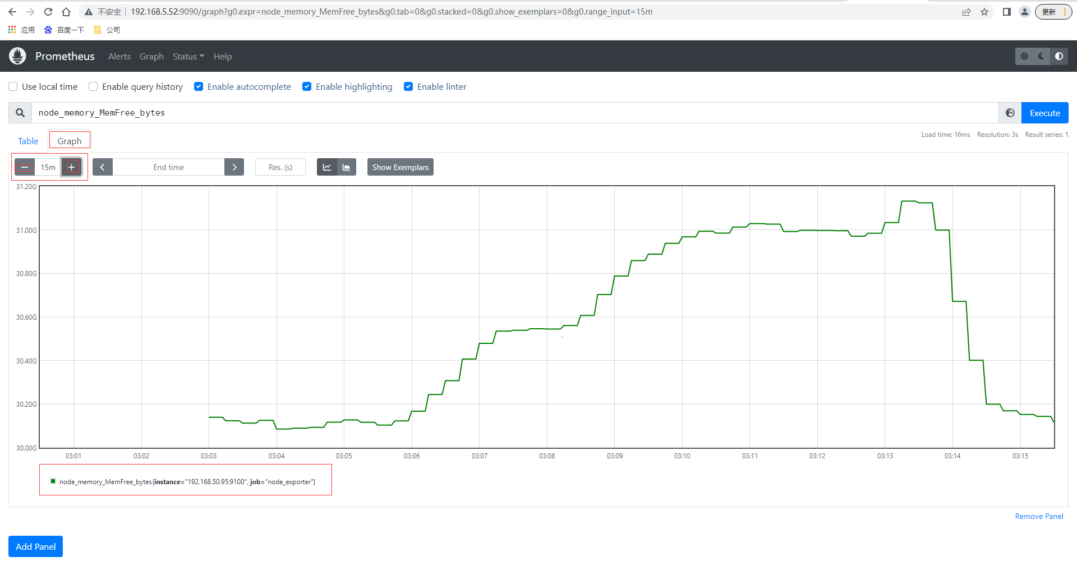Click the Resolution: 3s text

997,135
